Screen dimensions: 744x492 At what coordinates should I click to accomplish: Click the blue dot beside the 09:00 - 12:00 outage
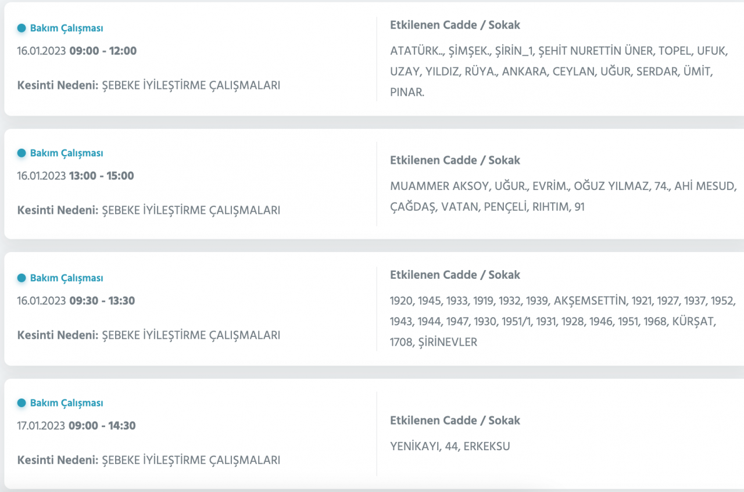[22, 28]
